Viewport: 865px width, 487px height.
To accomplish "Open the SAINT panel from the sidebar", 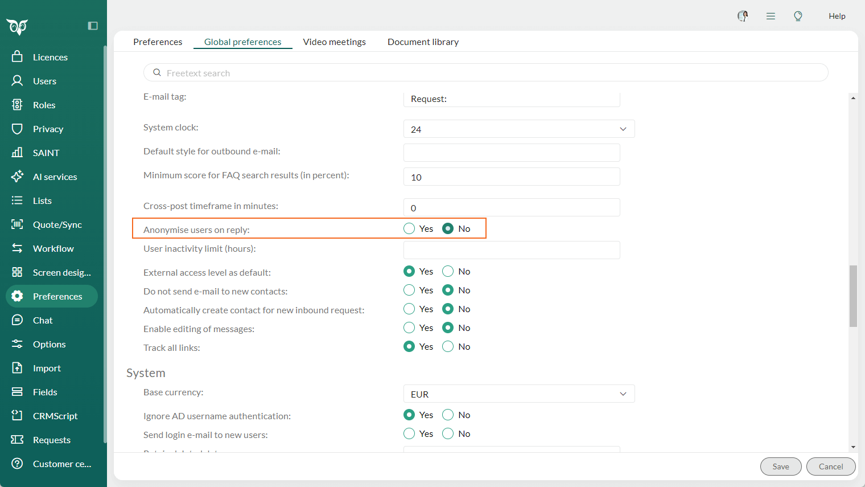I will [46, 152].
